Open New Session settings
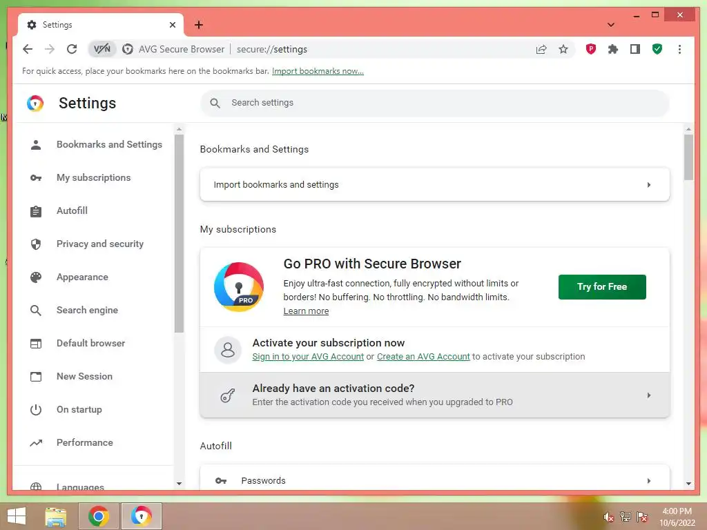Viewport: 707px width, 530px height. [x=84, y=376]
